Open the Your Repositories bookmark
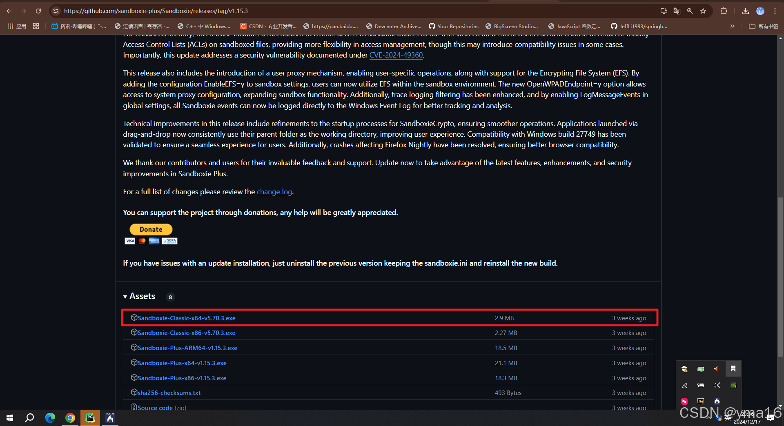Viewport: 784px width, 426px height. coord(453,26)
